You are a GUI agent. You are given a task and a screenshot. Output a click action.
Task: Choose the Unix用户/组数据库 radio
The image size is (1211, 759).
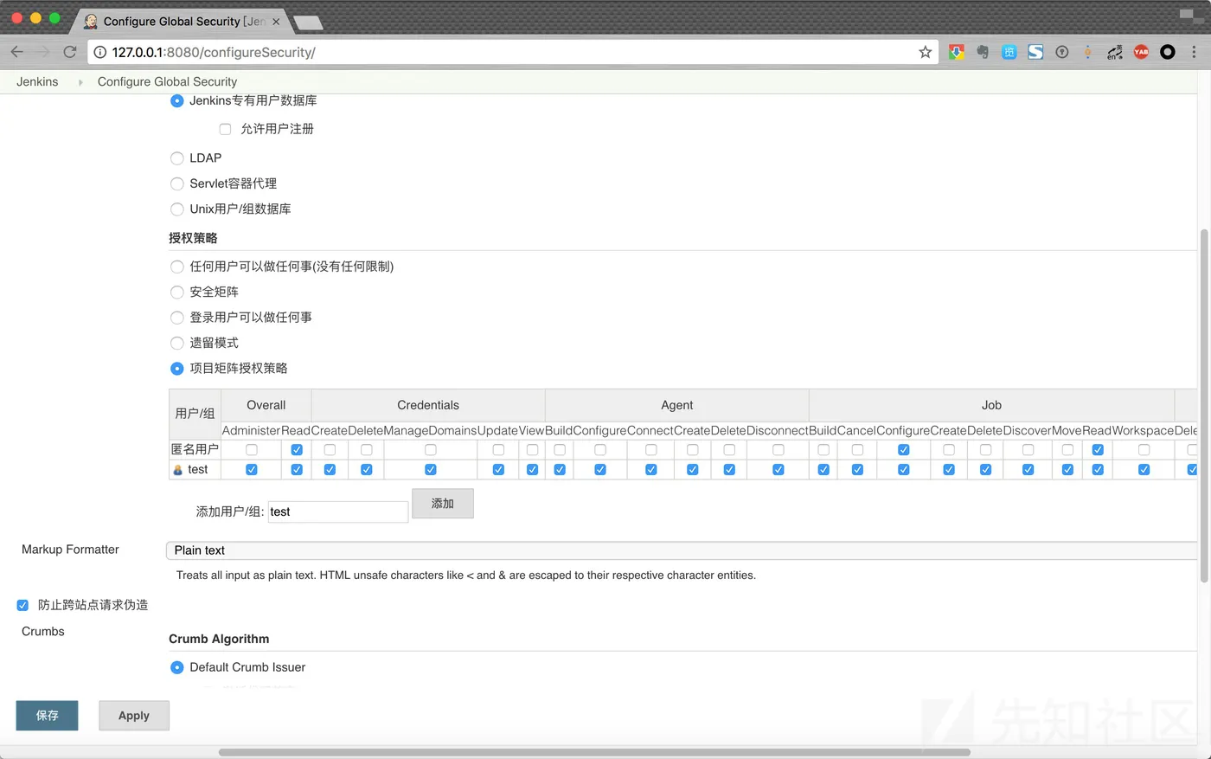click(177, 209)
